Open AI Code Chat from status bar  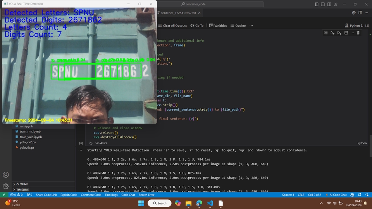(x=336, y=195)
